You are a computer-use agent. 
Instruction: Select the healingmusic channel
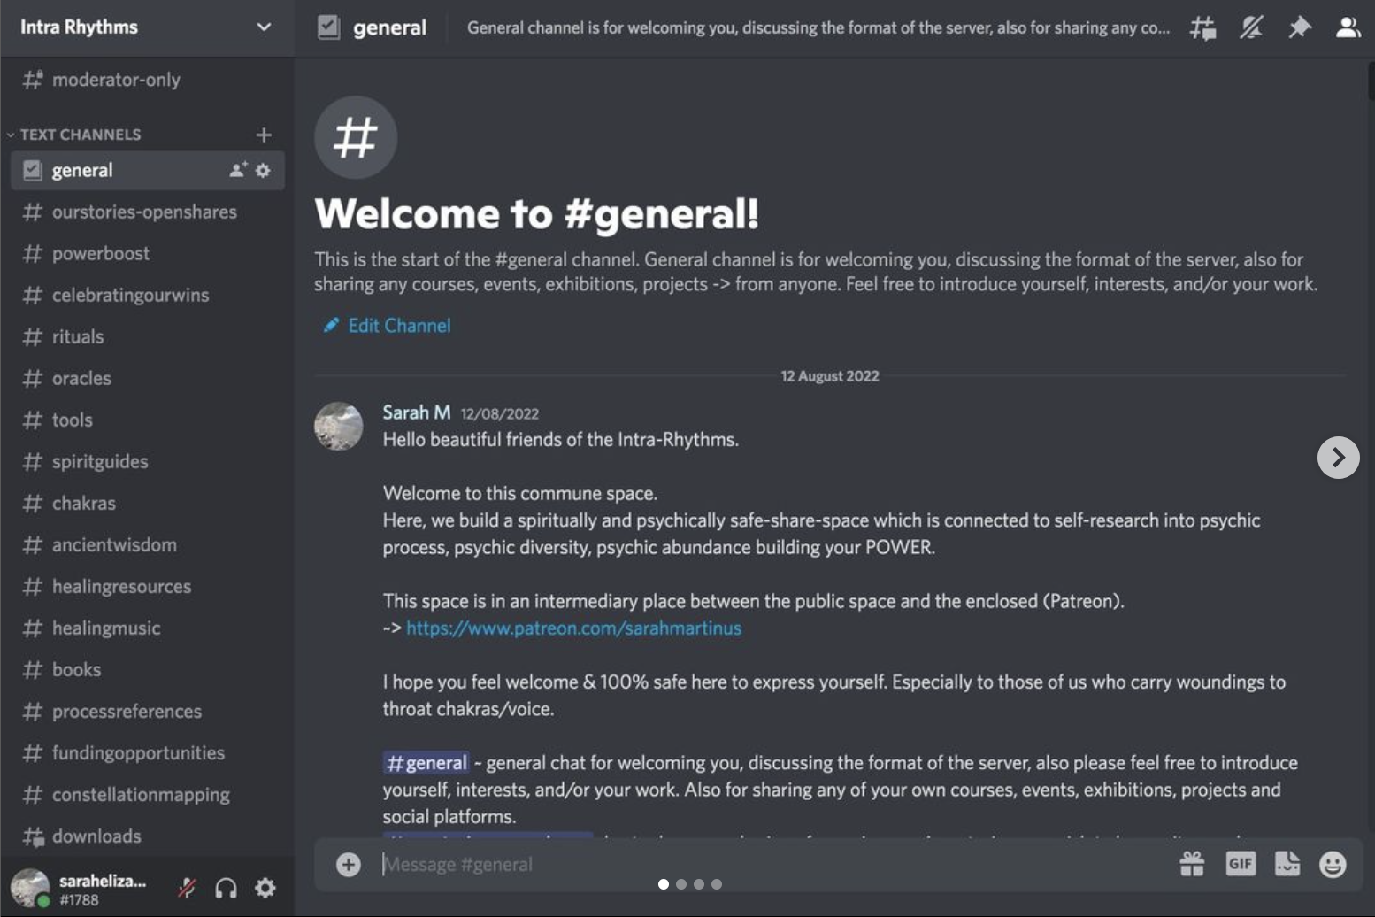106,628
